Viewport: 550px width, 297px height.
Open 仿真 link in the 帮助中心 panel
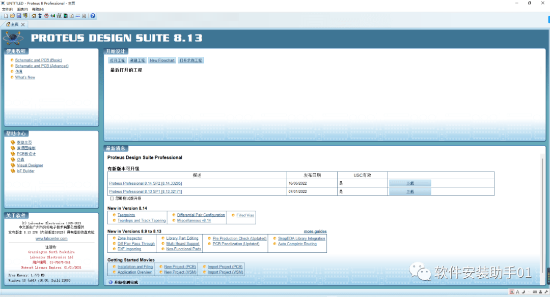[x=20, y=159]
